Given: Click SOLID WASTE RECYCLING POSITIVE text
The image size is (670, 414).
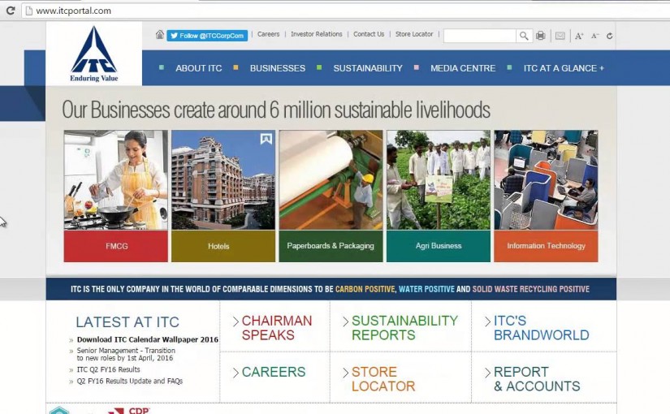Looking at the screenshot, I should [530, 289].
